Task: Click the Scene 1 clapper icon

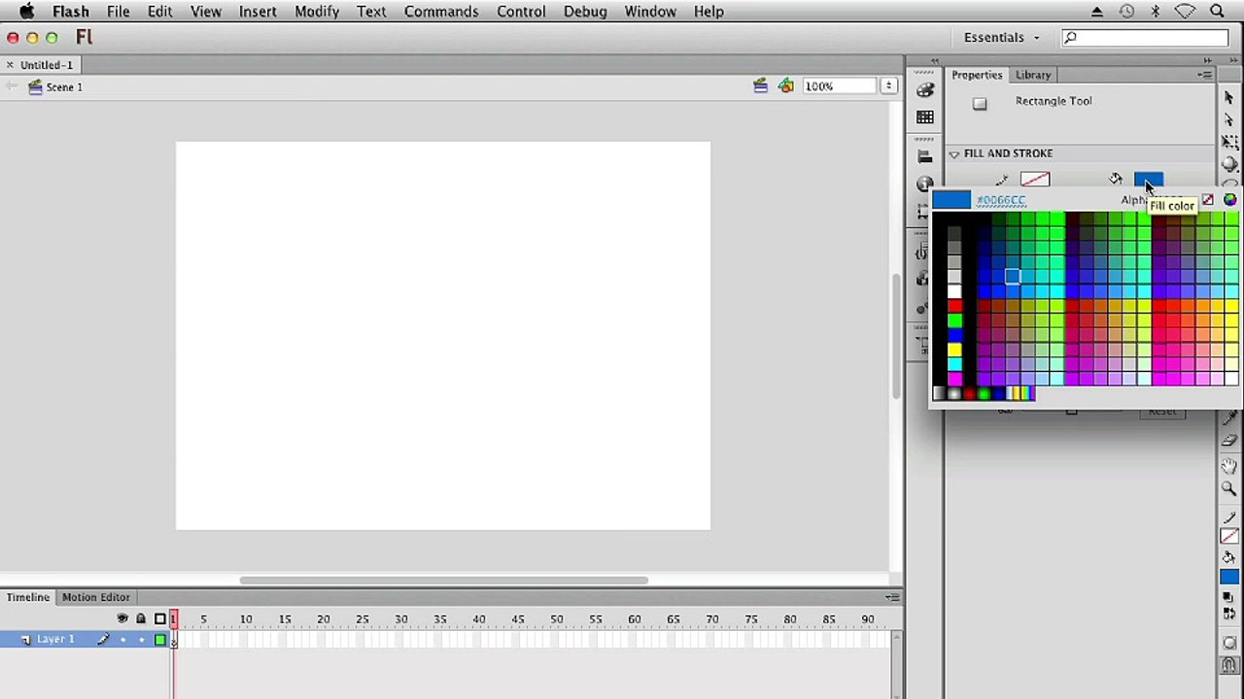Action: click(x=35, y=87)
